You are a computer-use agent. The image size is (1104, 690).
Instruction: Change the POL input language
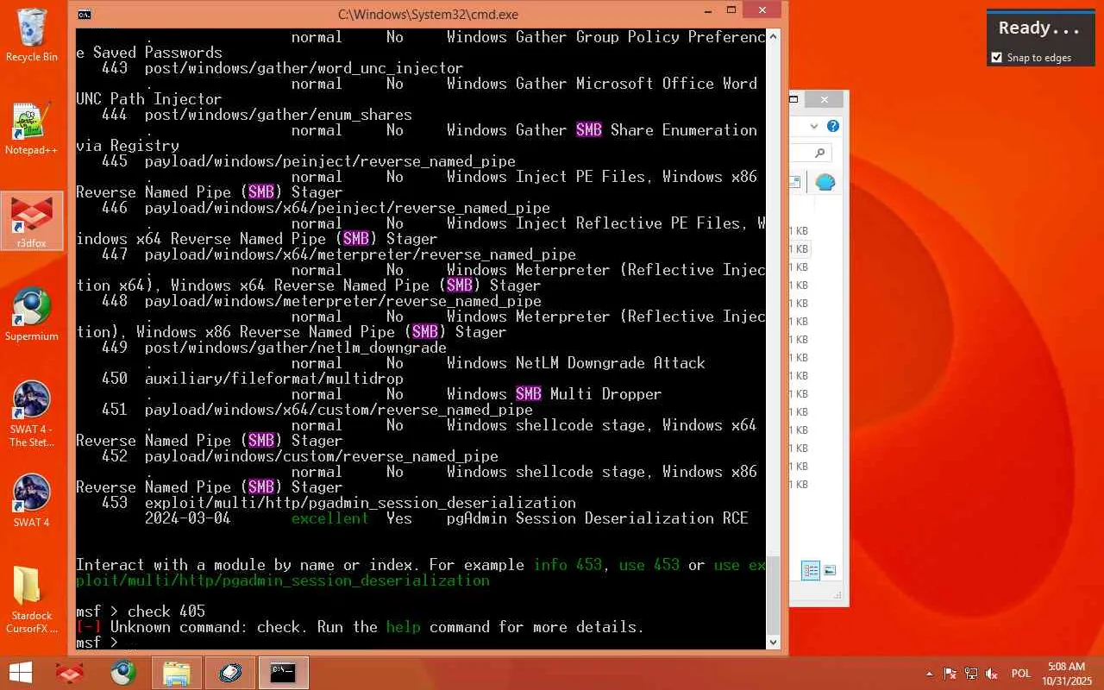tap(1021, 674)
